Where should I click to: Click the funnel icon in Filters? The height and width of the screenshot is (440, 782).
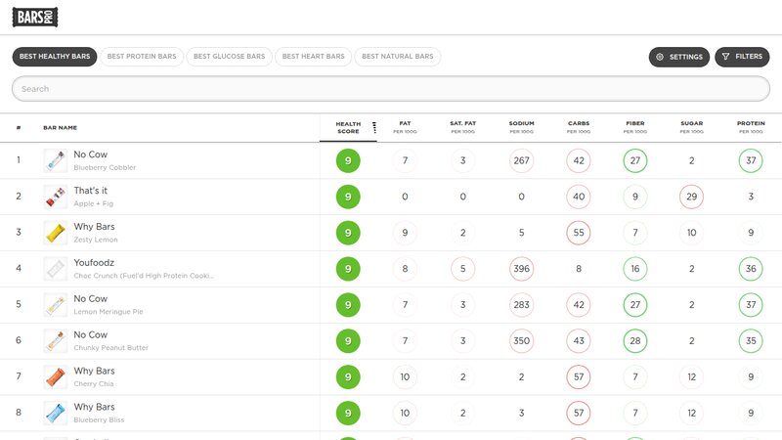tap(725, 57)
